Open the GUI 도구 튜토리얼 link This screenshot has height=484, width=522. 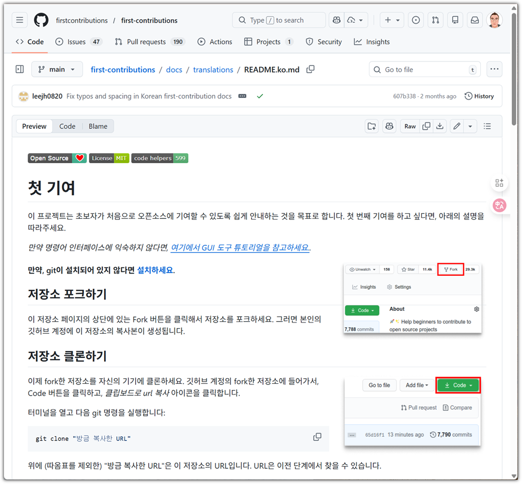click(x=240, y=248)
